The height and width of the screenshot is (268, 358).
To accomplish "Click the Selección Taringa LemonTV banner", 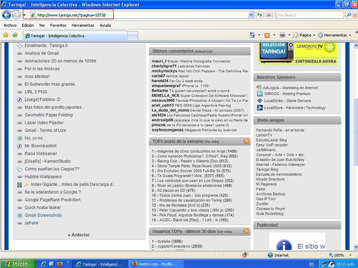I will tap(298, 54).
